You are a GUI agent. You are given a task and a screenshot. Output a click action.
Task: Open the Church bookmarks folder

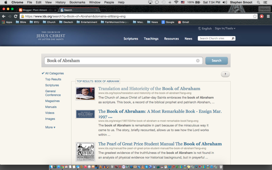point(49,22)
